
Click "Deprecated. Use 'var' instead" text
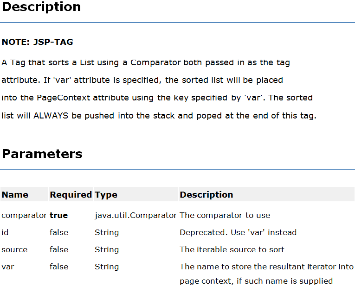(238, 232)
